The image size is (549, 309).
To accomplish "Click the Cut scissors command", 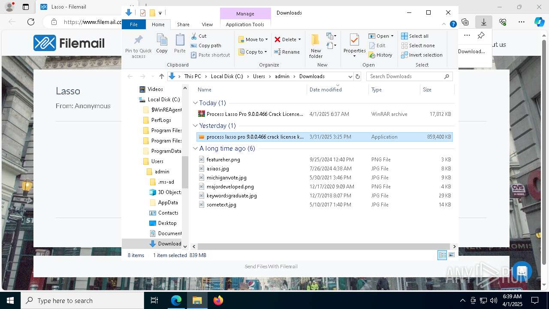I will [199, 36].
